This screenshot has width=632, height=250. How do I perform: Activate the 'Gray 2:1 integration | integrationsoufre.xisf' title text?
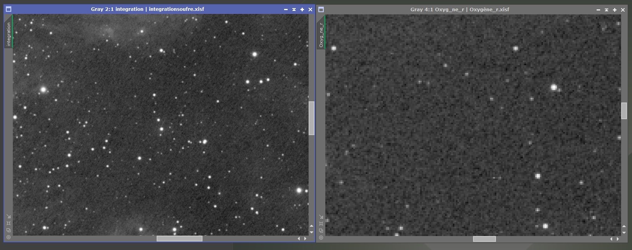point(147,9)
